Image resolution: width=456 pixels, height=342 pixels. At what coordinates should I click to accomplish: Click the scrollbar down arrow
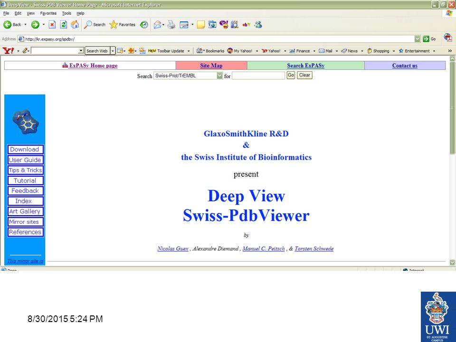pos(452,262)
